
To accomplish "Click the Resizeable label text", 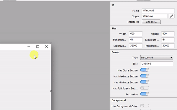I will pyautogui.click(x=132, y=94).
